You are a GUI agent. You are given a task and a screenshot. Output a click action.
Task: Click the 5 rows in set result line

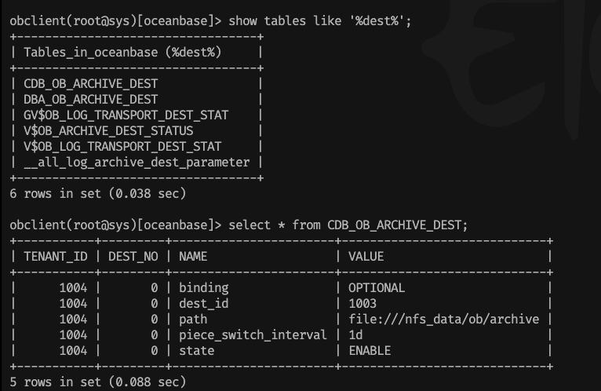[x=98, y=382]
